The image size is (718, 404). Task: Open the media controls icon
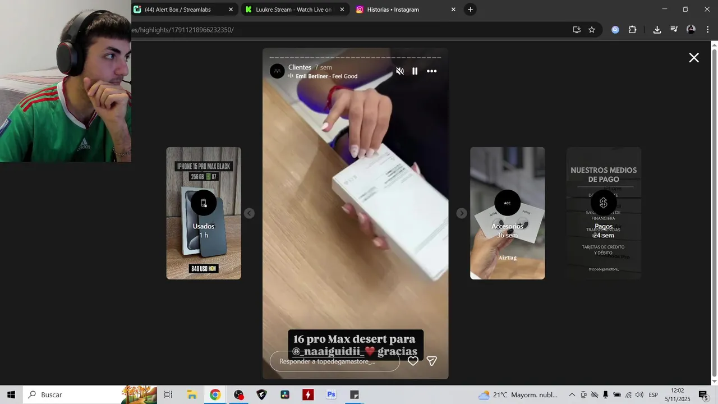click(674, 30)
